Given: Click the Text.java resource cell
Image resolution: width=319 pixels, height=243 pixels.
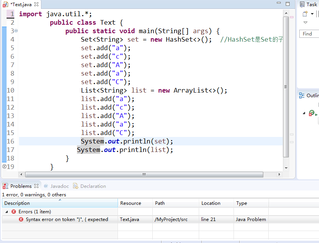Looking at the screenshot, I should pyautogui.click(x=130, y=219).
